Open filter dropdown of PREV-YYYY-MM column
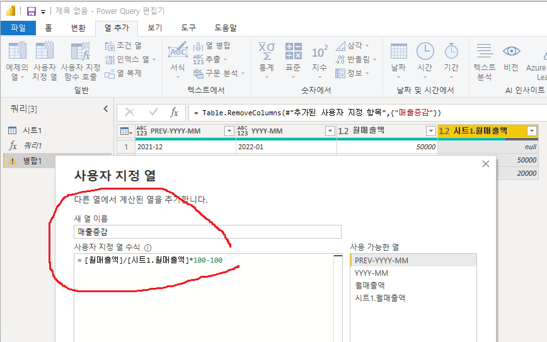The image size is (547, 342). 229,131
